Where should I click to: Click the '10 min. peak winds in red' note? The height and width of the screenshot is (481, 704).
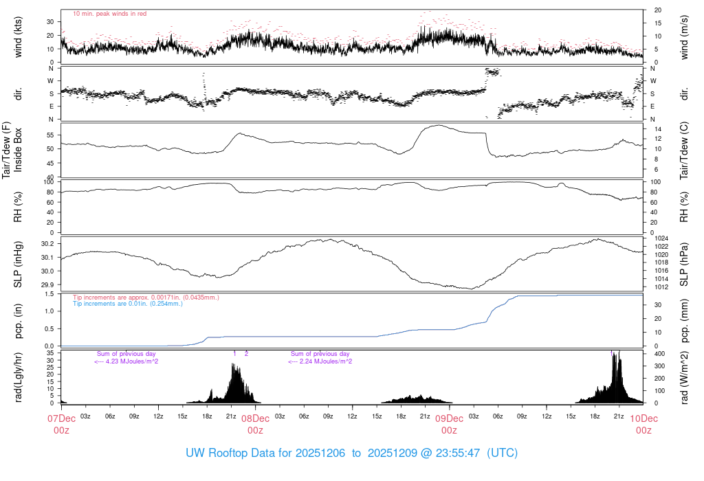click(x=109, y=14)
